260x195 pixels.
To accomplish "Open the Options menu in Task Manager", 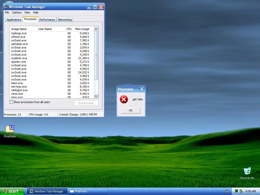I will [17, 12].
